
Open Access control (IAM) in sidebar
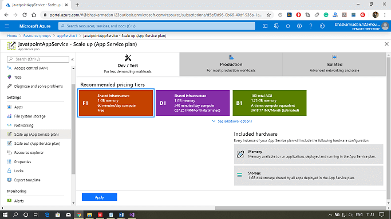coord(31,68)
